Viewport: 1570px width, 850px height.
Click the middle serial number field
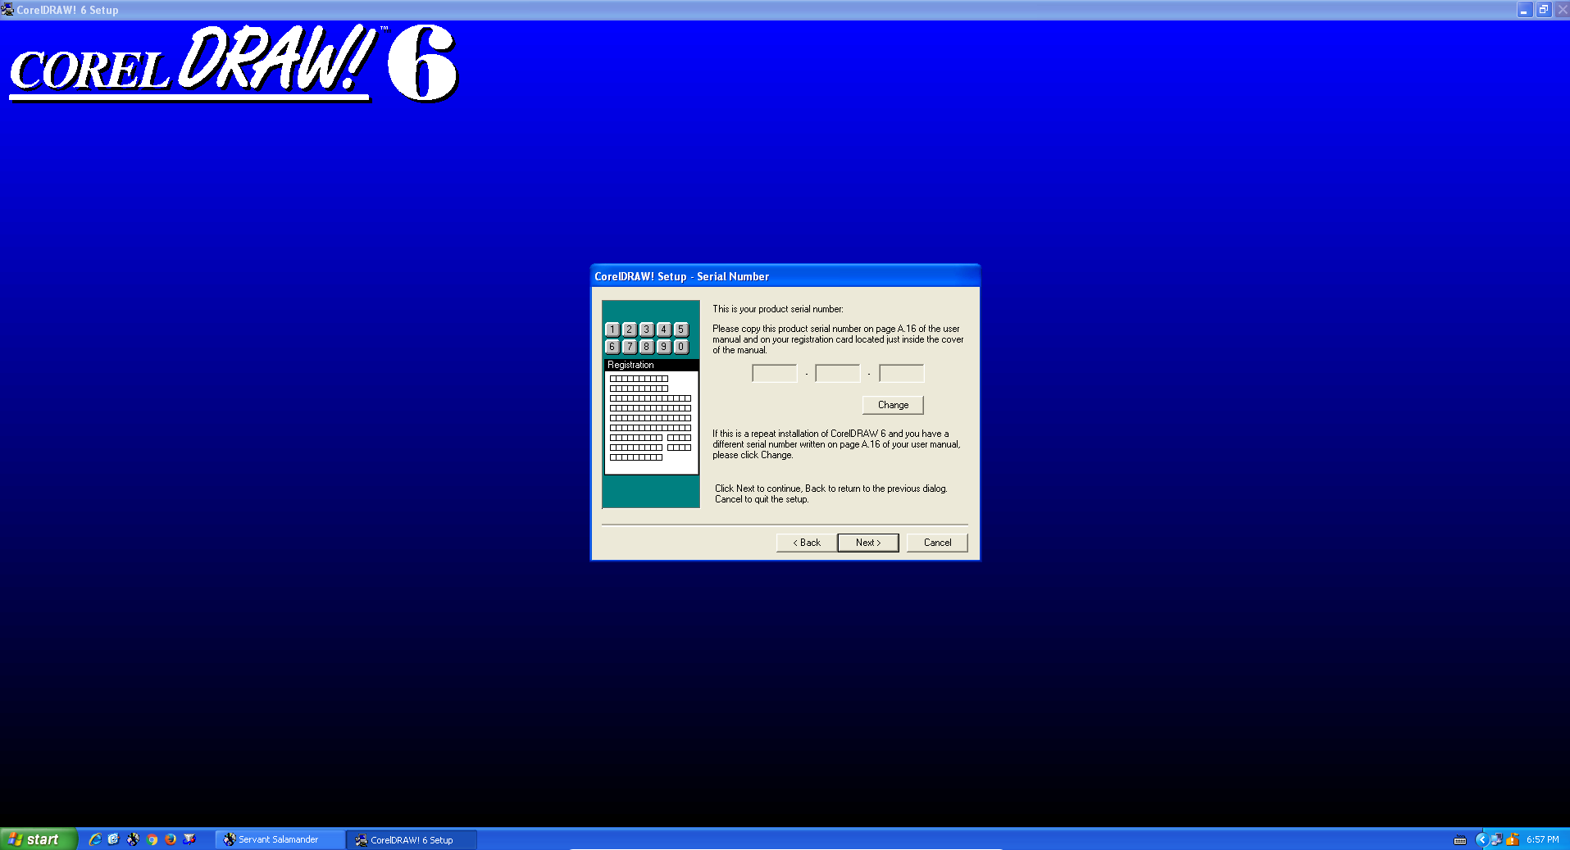(837, 374)
